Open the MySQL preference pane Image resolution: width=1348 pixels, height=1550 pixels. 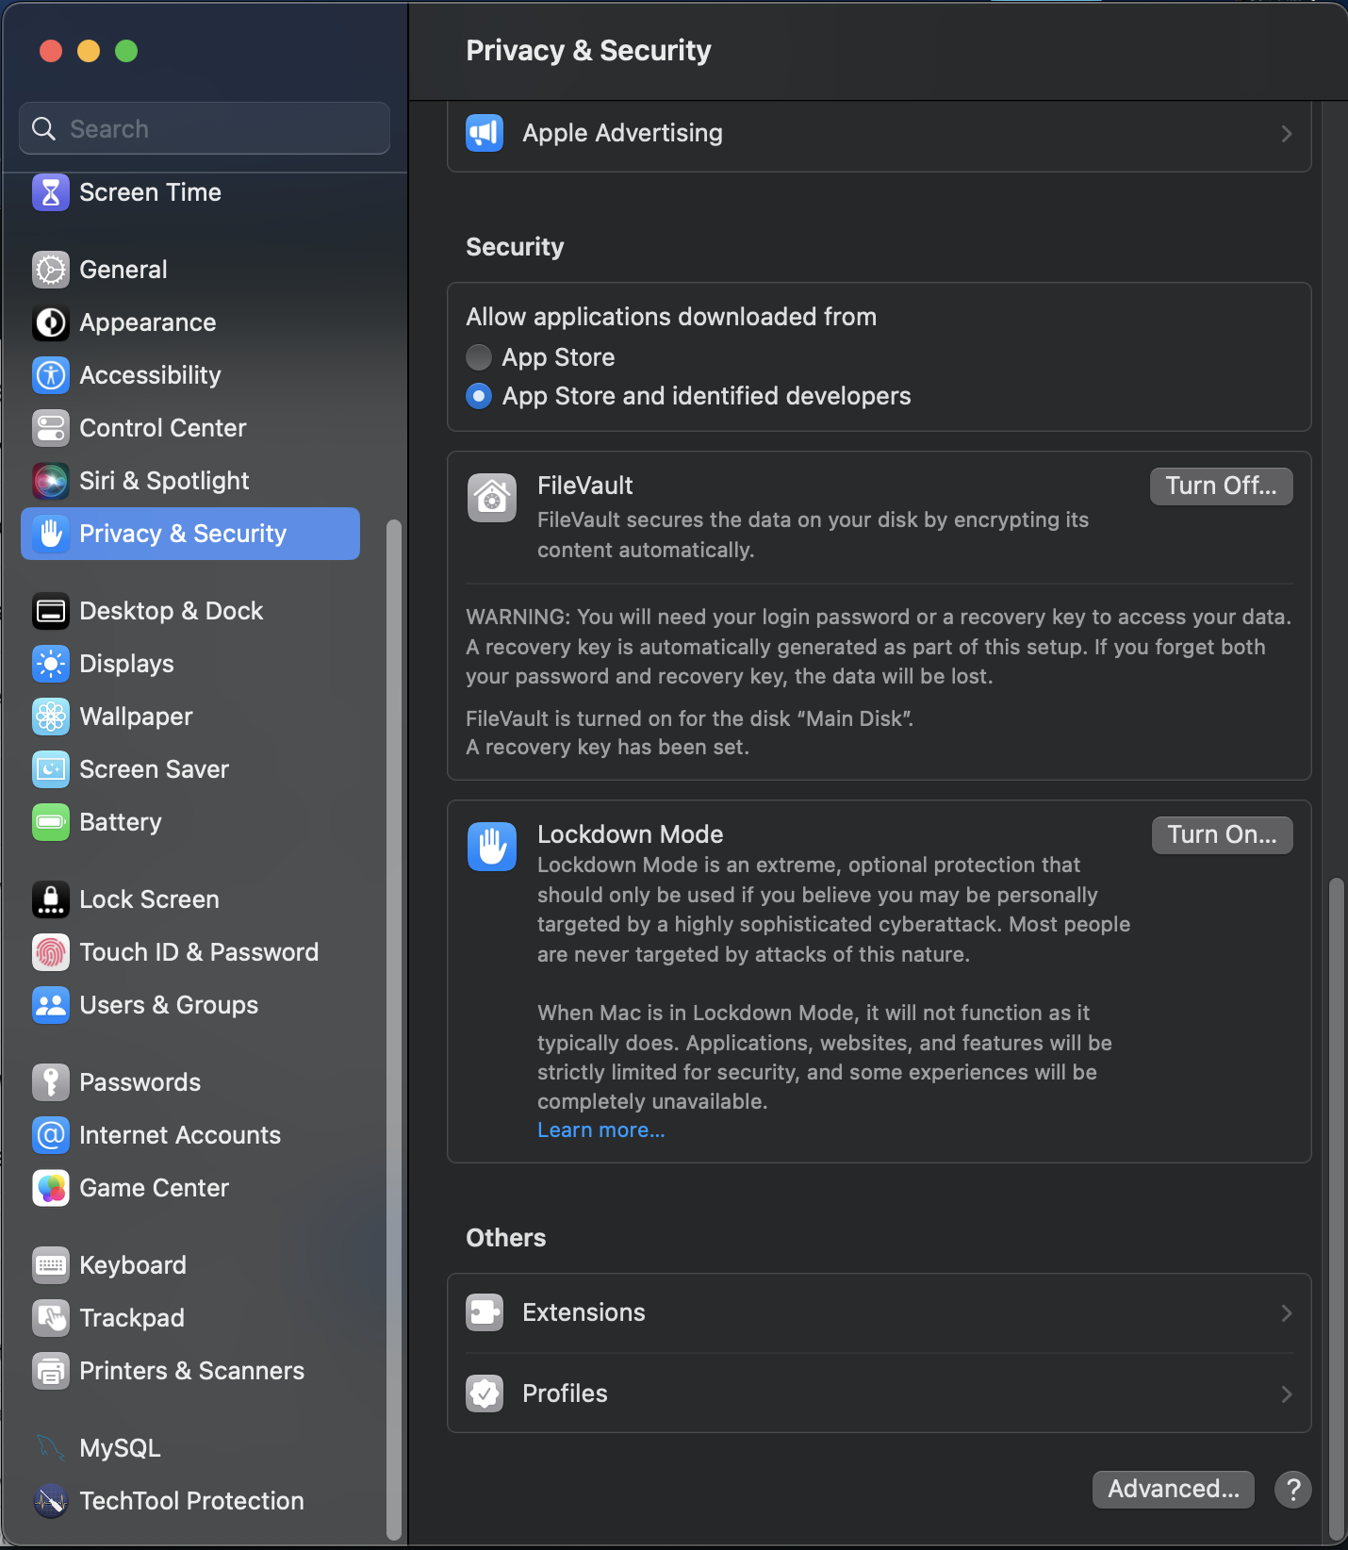point(190,1448)
